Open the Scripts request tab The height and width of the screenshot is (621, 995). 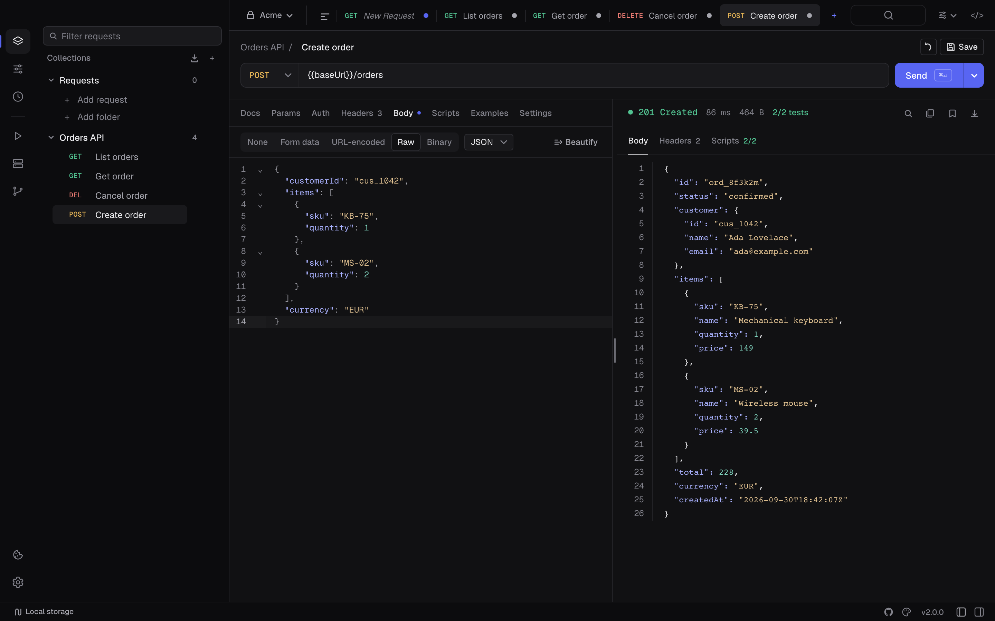pyautogui.click(x=445, y=113)
